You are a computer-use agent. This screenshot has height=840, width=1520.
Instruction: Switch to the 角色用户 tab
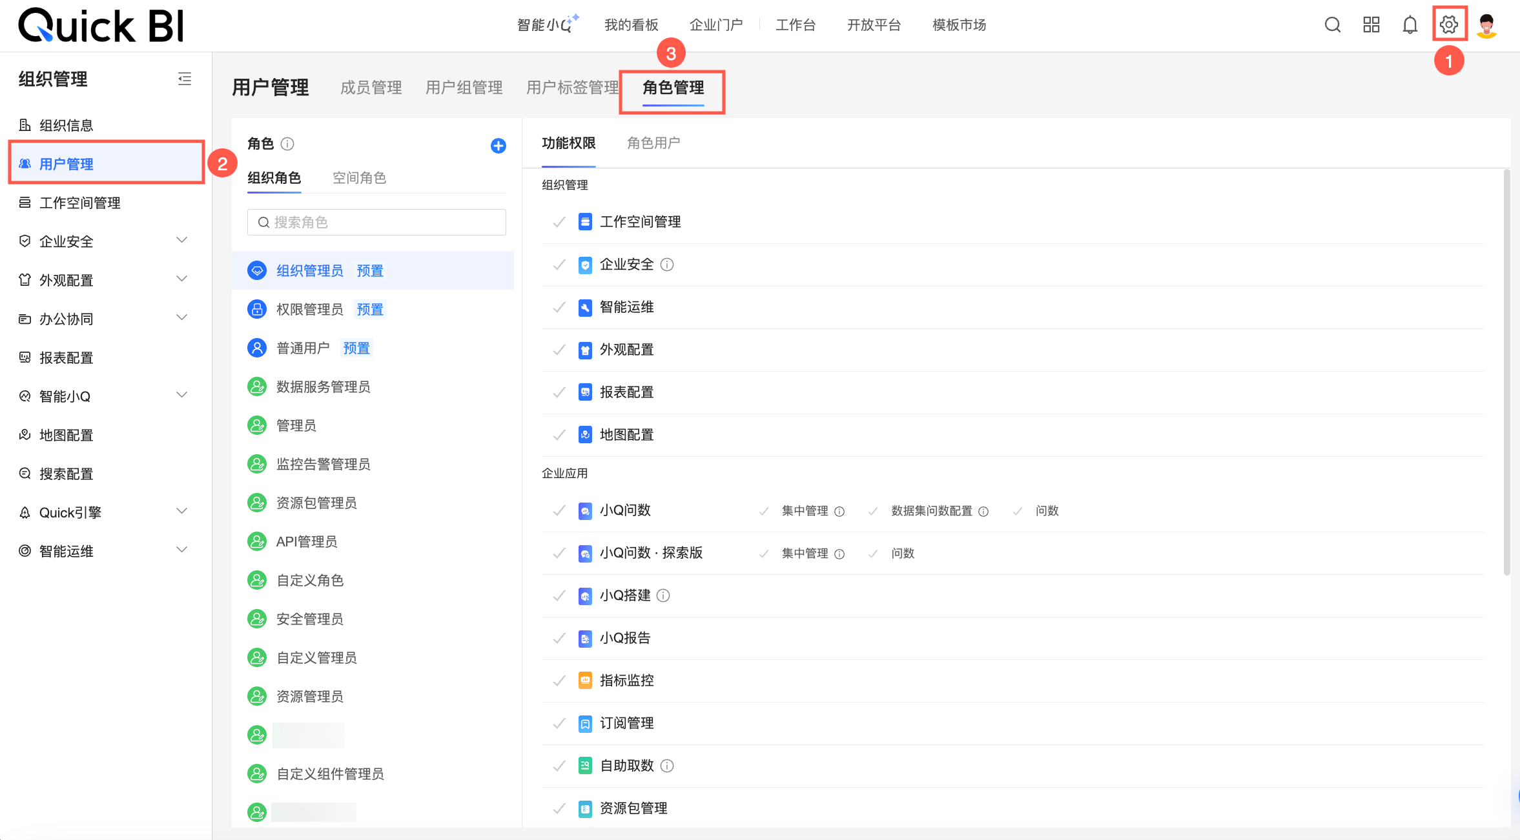tap(653, 143)
